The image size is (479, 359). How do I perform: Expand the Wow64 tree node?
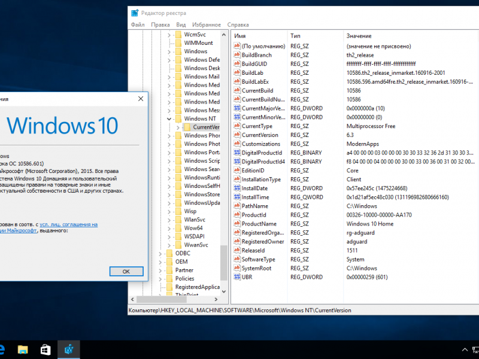[169, 228]
